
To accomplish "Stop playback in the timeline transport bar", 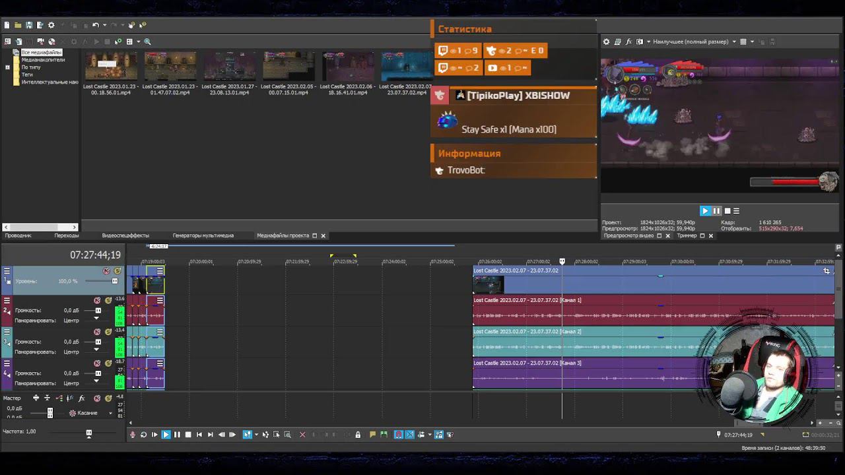I will point(188,435).
